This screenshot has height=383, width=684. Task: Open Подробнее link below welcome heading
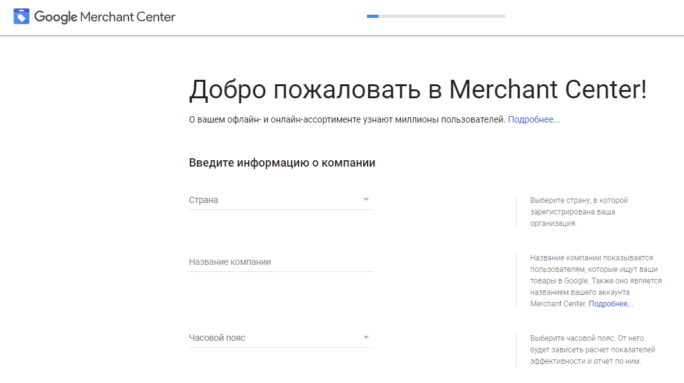(534, 119)
